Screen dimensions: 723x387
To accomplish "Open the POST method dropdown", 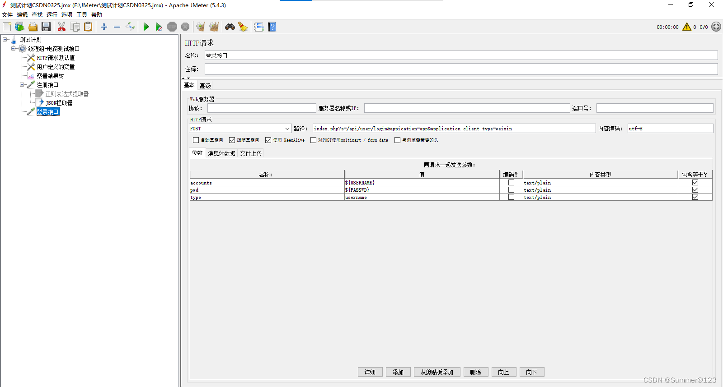I will [x=287, y=129].
